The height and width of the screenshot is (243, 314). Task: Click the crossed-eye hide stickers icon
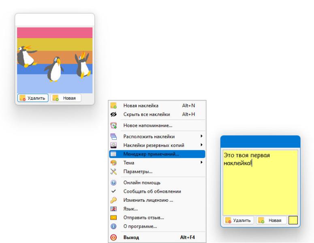pyautogui.click(x=113, y=114)
